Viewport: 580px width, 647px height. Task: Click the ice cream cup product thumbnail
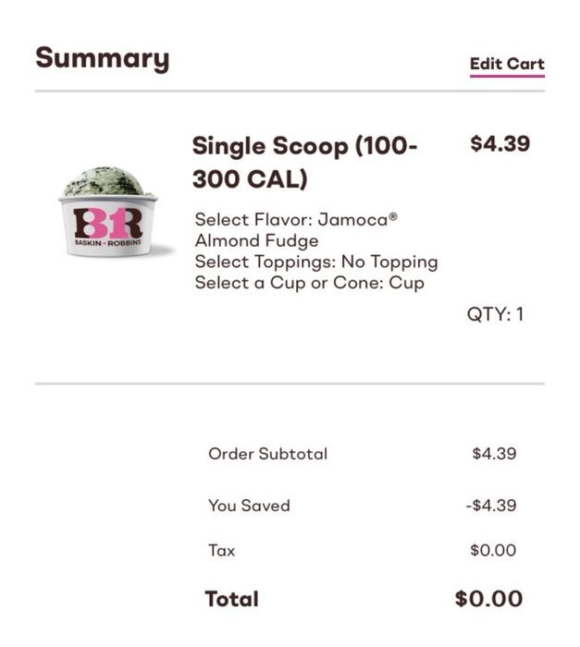(x=108, y=214)
